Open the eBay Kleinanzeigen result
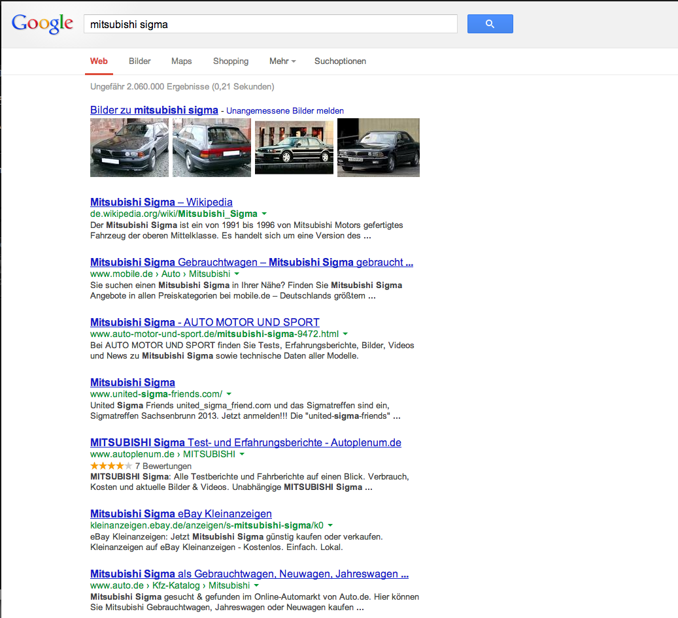This screenshot has width=678, height=618. pos(181,513)
